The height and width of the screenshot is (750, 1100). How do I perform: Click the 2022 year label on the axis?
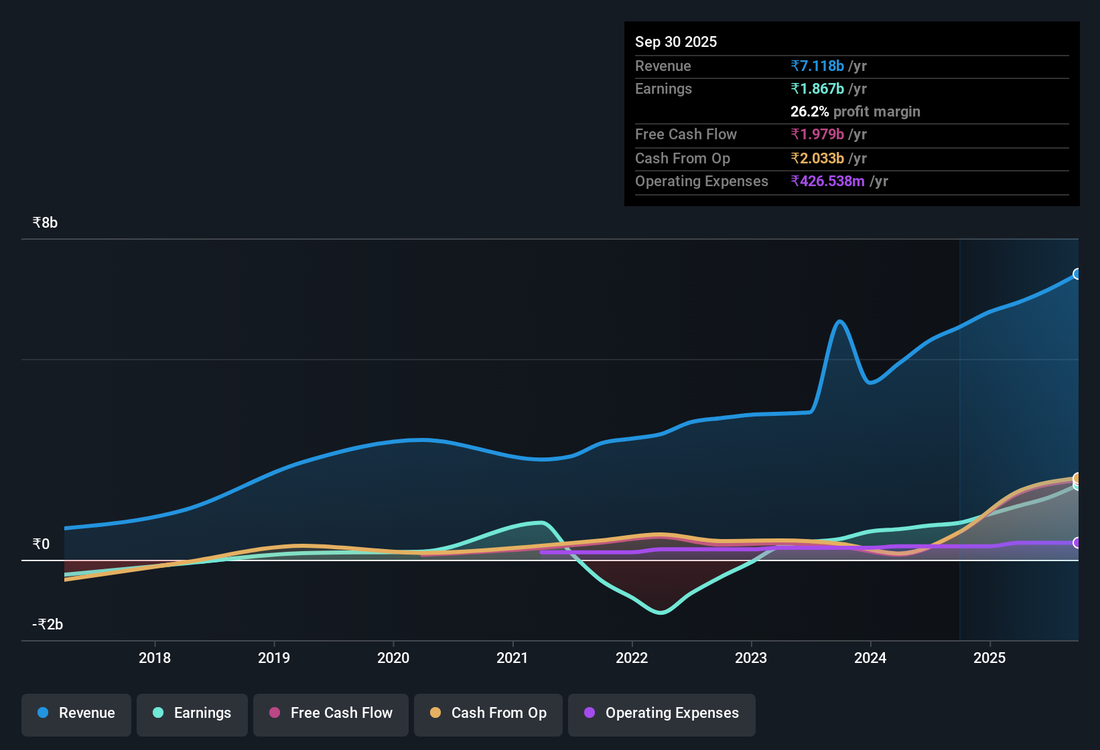point(632,658)
